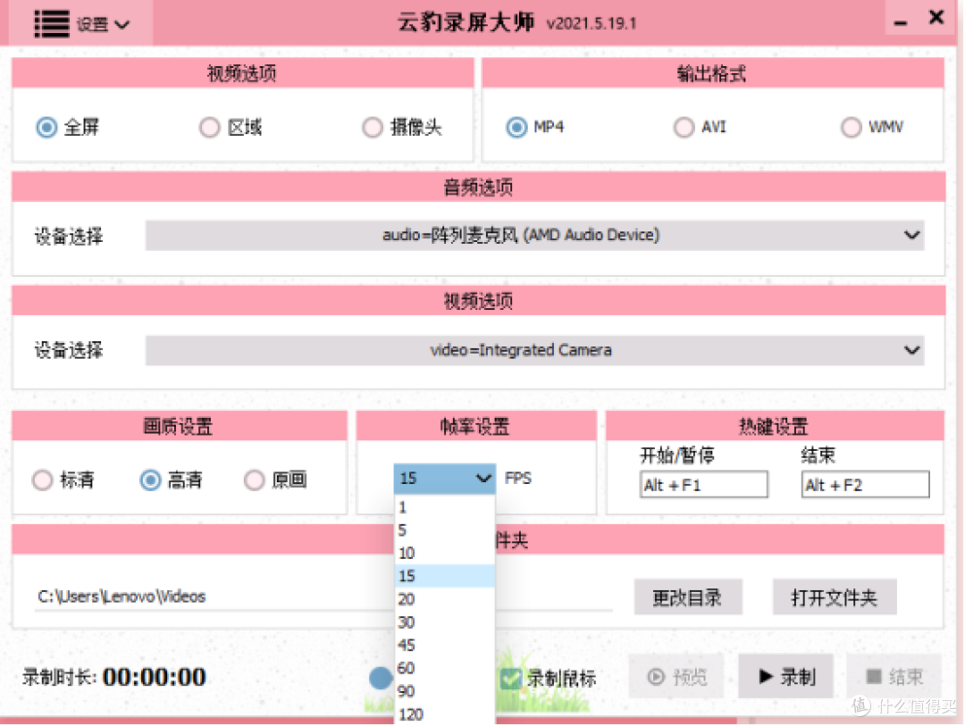Screen dimensions: 965x726
Task: Click the 更改目录 button
Action: click(x=687, y=597)
